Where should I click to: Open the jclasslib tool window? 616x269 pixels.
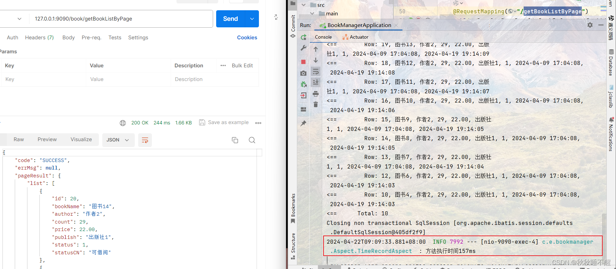611,96
